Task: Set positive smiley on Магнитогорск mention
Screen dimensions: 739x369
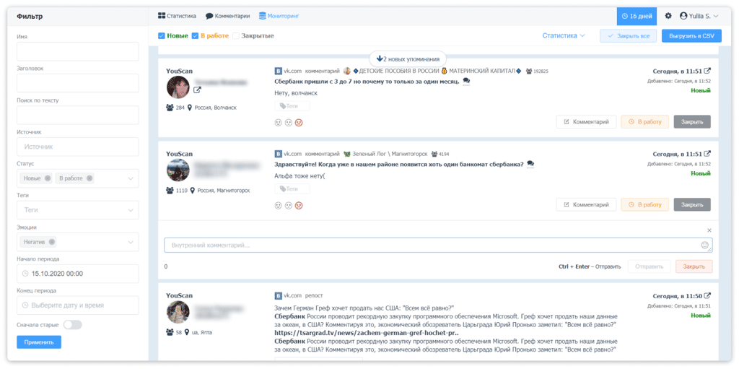Action: point(278,205)
